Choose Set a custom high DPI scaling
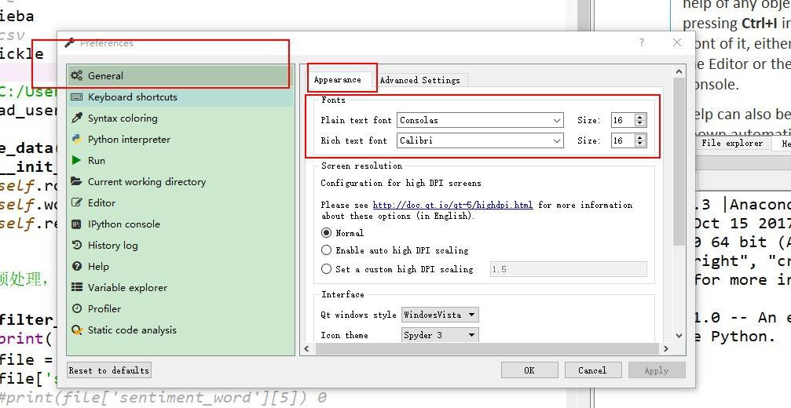Screen dimensions: 791x408 pyautogui.click(x=327, y=269)
